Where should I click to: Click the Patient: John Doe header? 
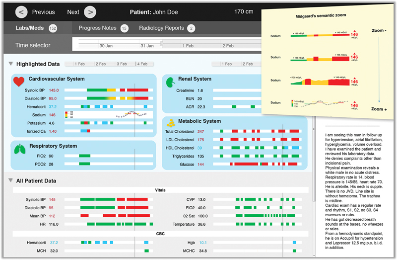pyautogui.click(x=154, y=12)
